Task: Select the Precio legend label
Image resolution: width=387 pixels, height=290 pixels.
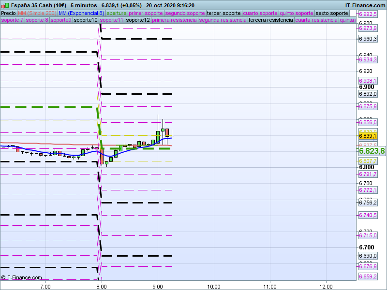Action: point(8,14)
